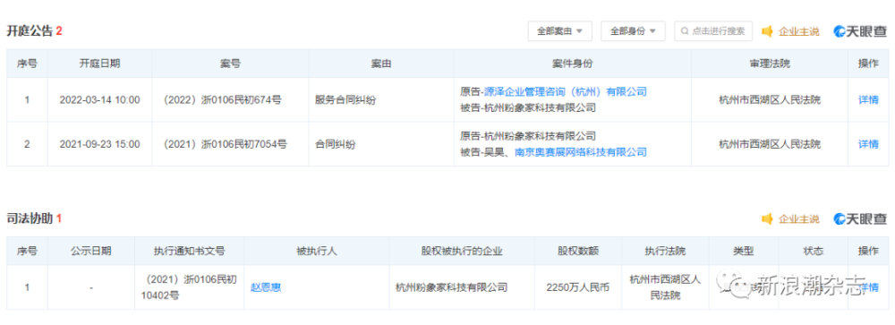Click 原告-杭州粉象家科技有限公司 text

(528, 136)
